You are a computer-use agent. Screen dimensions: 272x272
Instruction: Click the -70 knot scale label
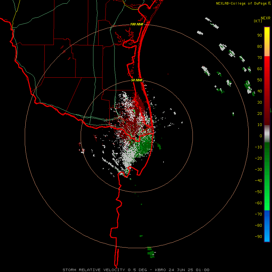(x=258, y=214)
